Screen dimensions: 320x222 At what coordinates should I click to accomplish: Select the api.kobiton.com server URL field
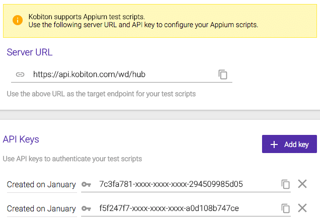pos(121,75)
